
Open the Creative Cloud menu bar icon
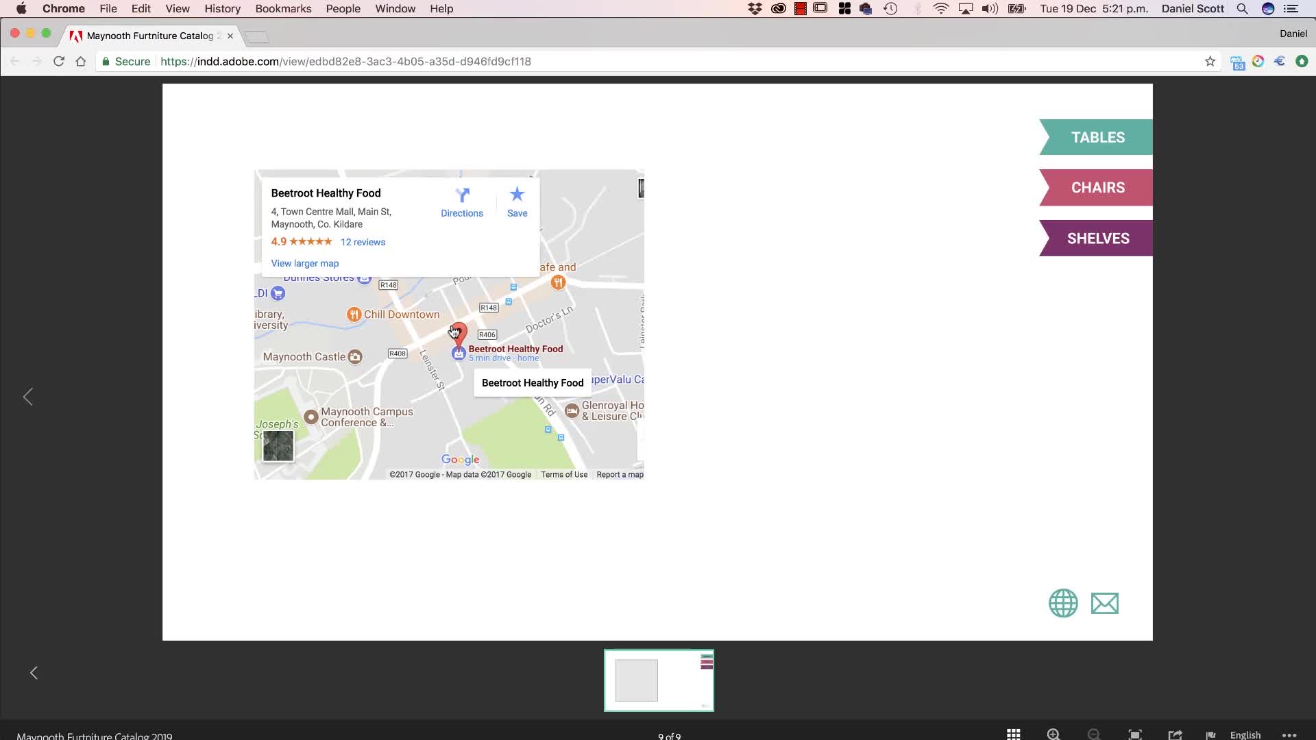[x=778, y=8]
